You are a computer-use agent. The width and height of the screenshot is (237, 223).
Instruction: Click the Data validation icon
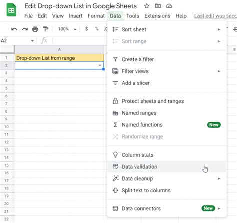coord(115,167)
